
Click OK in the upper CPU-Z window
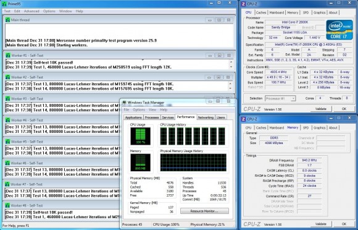(x=344, y=109)
